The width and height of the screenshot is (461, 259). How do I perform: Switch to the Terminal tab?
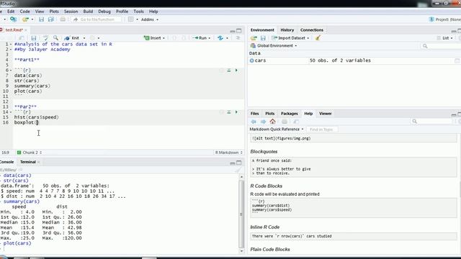(27, 162)
